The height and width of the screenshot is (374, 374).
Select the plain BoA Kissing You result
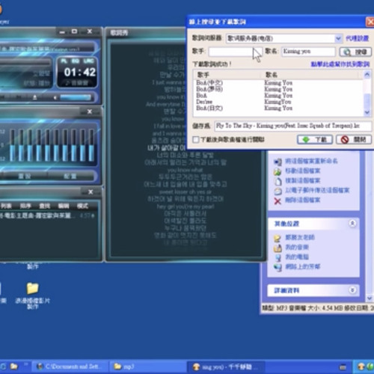(x=278, y=95)
